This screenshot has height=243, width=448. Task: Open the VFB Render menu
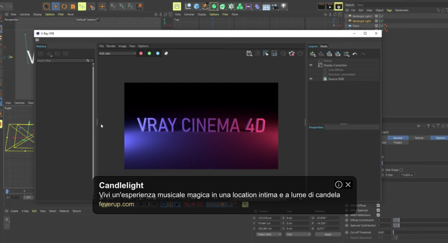(111, 46)
